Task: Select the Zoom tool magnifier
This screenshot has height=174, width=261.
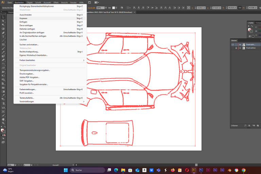Action: (x=3, y=123)
